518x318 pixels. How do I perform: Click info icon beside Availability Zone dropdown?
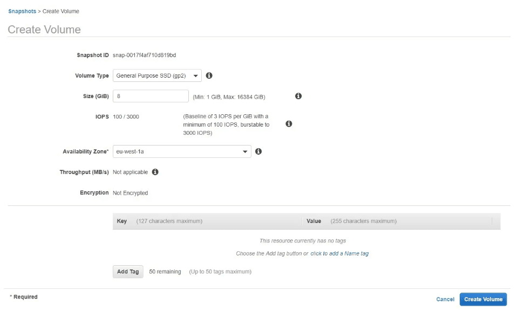[x=258, y=151]
